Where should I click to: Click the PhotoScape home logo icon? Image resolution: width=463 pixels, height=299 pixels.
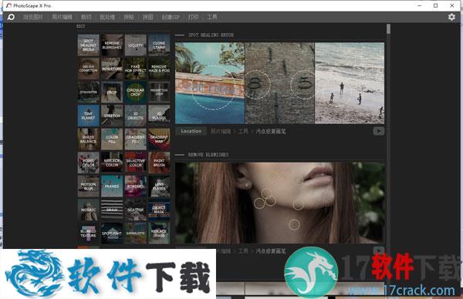11,17
